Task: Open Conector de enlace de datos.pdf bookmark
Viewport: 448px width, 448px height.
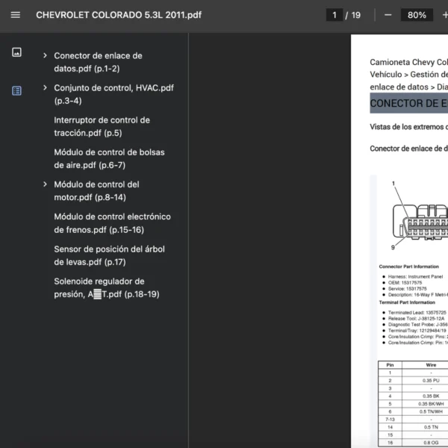Action: point(98,62)
